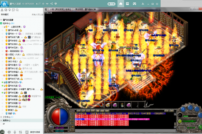Expand the 少女中心 channel group
The width and height of the screenshot is (202, 134).
(1, 117)
